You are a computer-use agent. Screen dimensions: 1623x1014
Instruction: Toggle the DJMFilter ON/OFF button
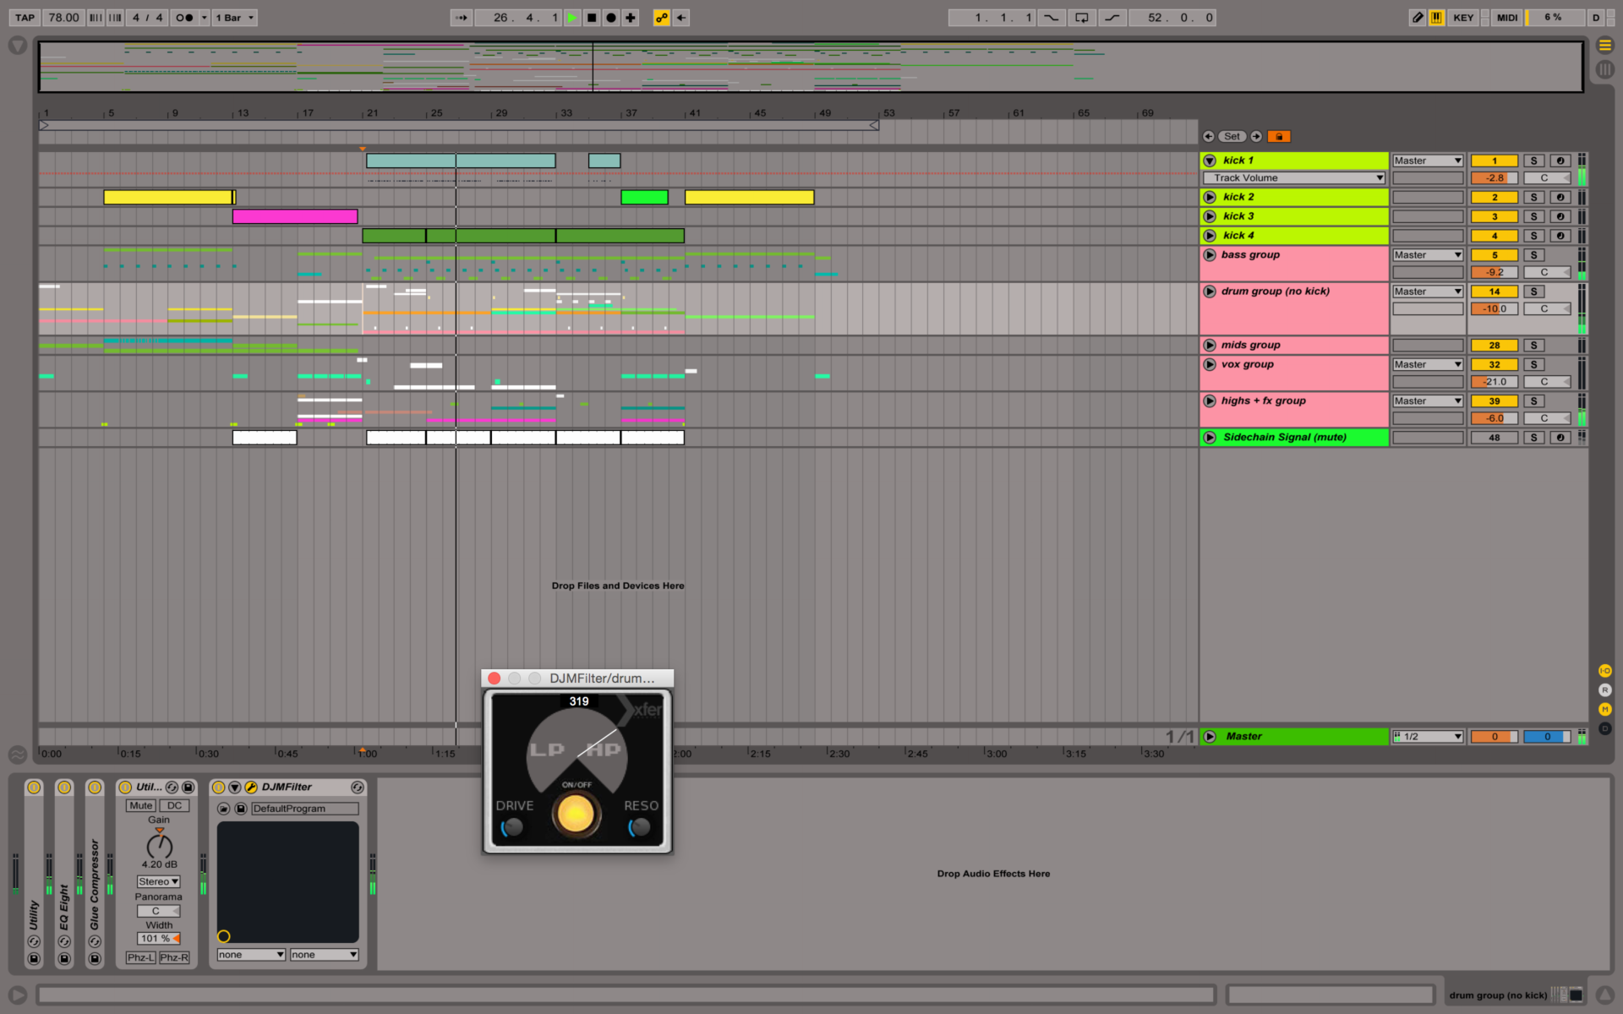tap(576, 814)
